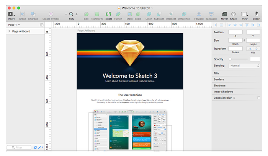The image size is (268, 156).
Task: Toggle the size proportions lock
Action: [x=244, y=41]
